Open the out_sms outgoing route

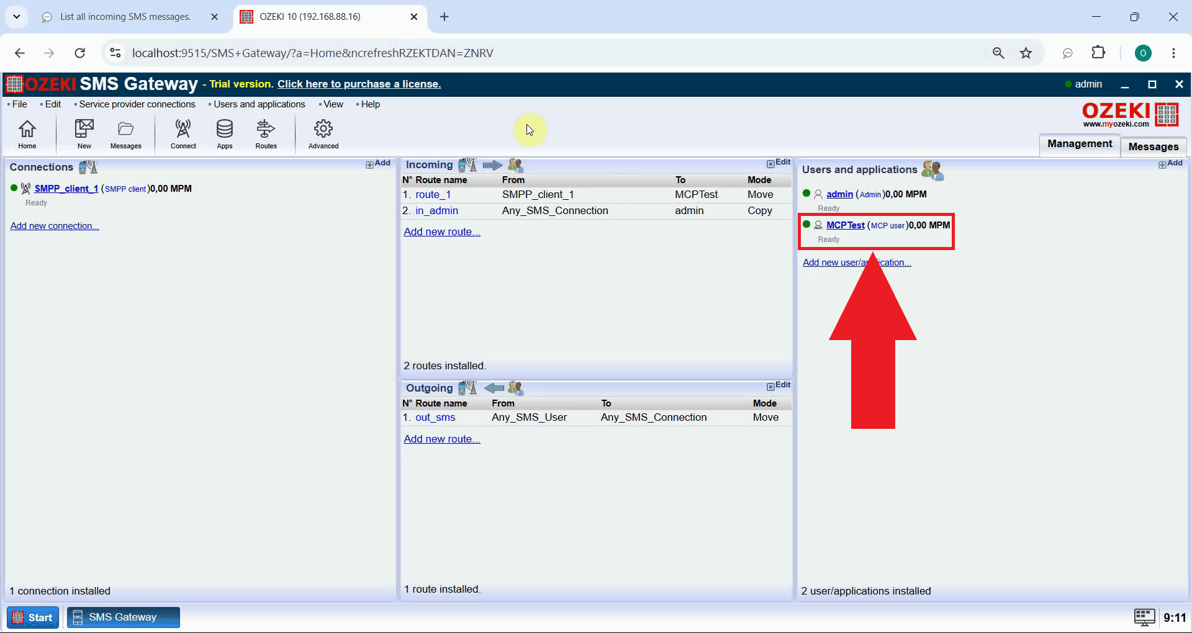tap(435, 418)
